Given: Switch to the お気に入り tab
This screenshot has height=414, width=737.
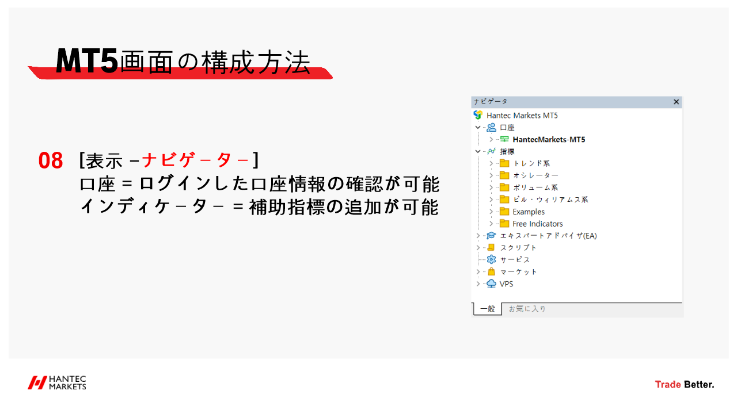Looking at the screenshot, I should click(527, 310).
